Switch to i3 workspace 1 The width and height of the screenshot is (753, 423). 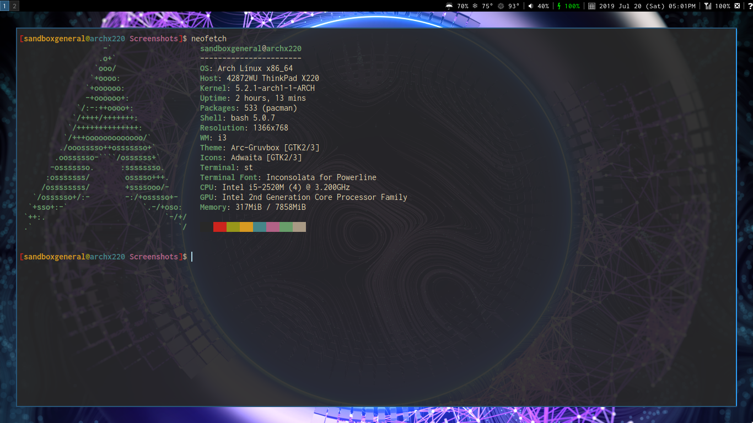click(x=4, y=6)
